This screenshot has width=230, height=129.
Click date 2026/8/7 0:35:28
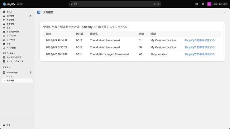tap(56, 47)
